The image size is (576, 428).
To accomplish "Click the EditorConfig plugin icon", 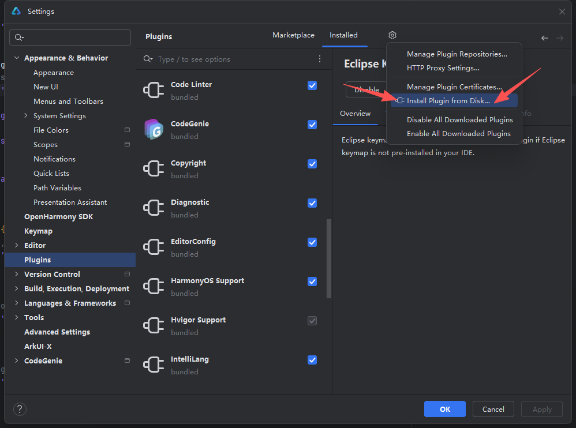I will tap(154, 247).
